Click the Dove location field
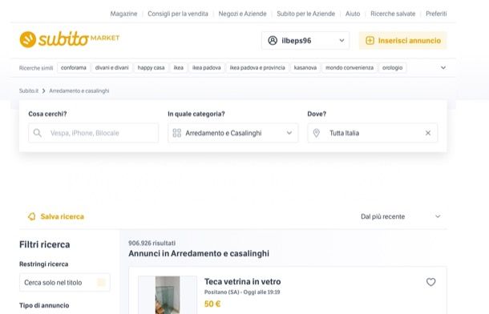The height and width of the screenshot is (314, 489). point(373,133)
